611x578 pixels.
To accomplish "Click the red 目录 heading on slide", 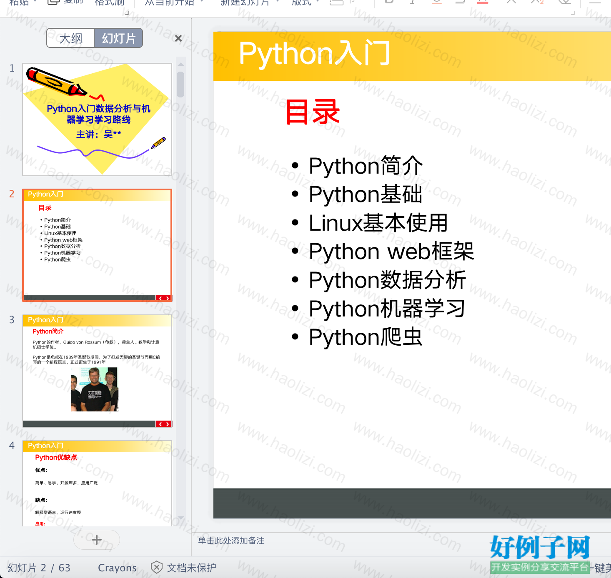I will pyautogui.click(x=313, y=112).
